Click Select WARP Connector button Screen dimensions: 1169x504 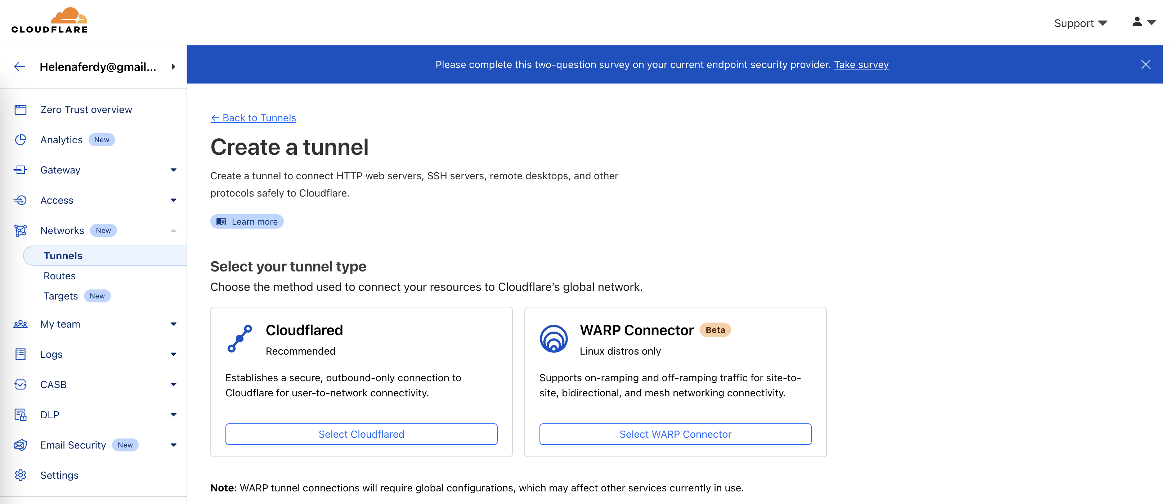675,434
